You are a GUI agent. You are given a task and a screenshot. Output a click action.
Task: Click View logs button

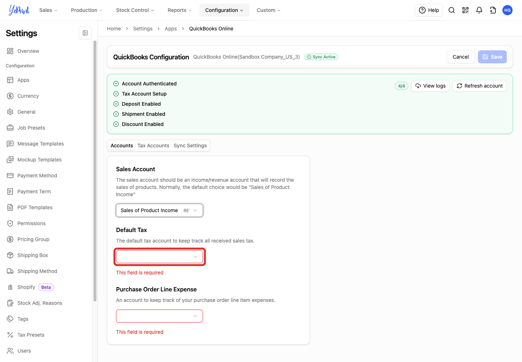(x=431, y=86)
